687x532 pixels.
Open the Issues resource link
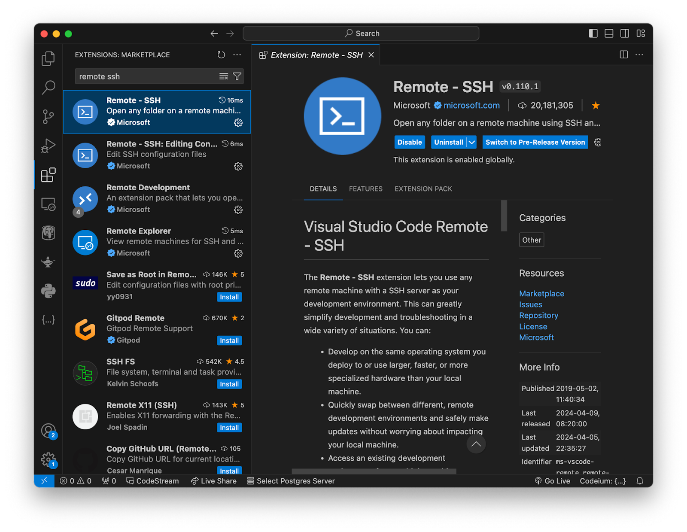tap(531, 304)
